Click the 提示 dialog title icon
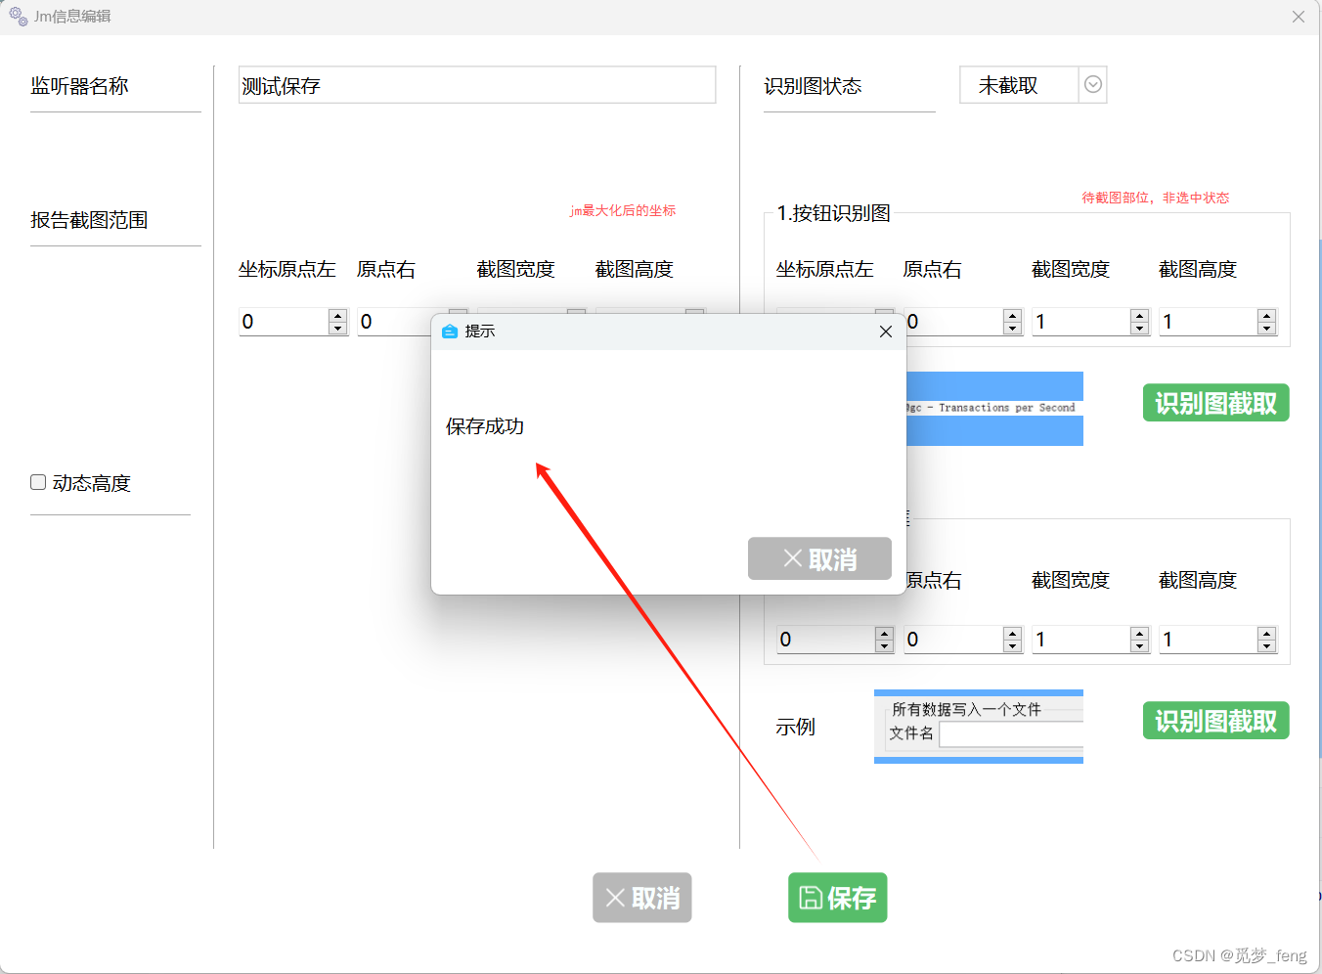The width and height of the screenshot is (1322, 974). point(450,332)
